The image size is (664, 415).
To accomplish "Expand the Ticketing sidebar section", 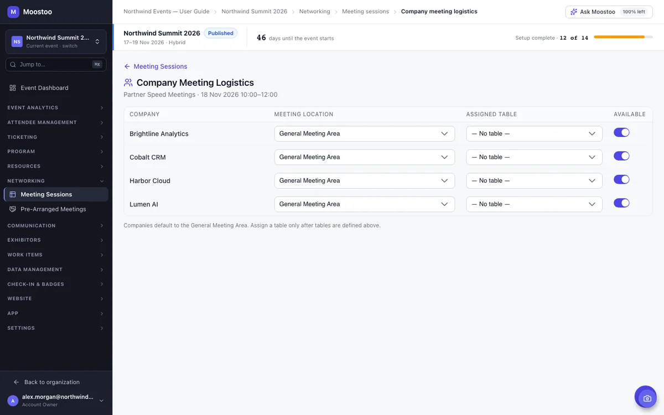I will pos(56,137).
